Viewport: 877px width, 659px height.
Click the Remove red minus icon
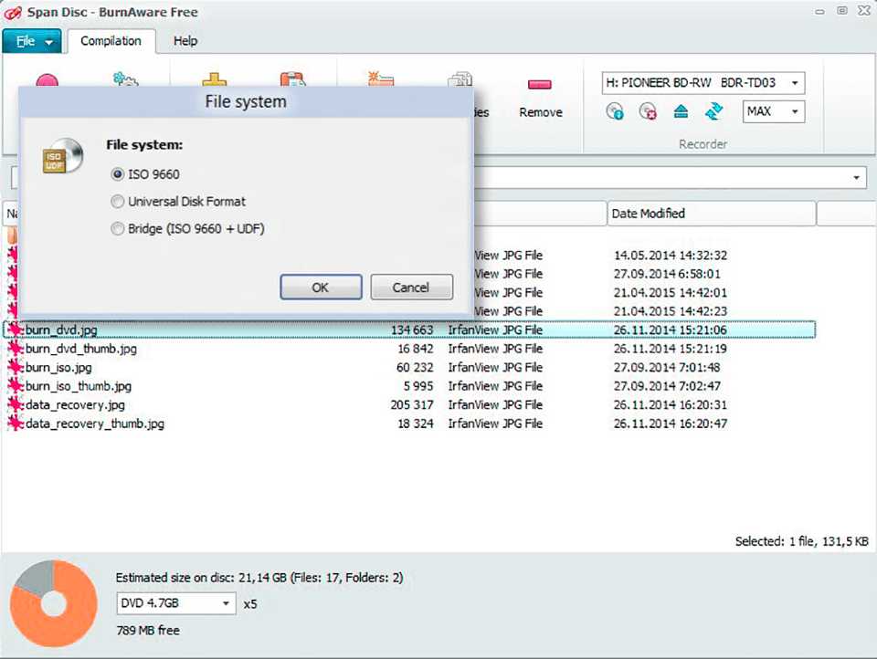click(540, 84)
